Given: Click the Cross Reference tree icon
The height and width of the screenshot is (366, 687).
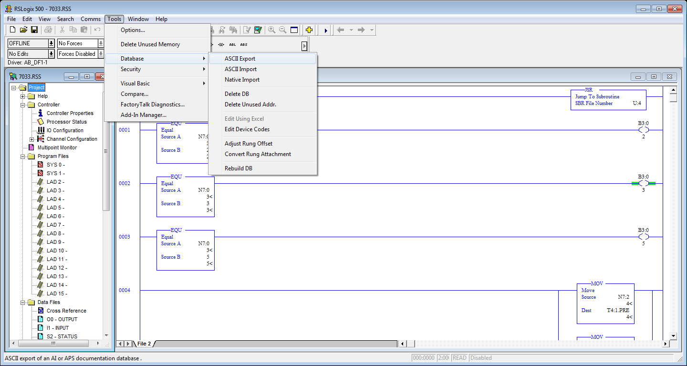Looking at the screenshot, I should pyautogui.click(x=41, y=311).
